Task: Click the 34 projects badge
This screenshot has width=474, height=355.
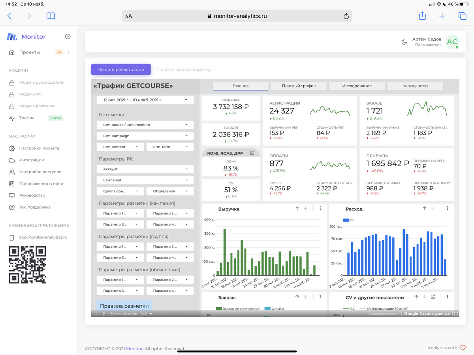Action: (x=59, y=52)
